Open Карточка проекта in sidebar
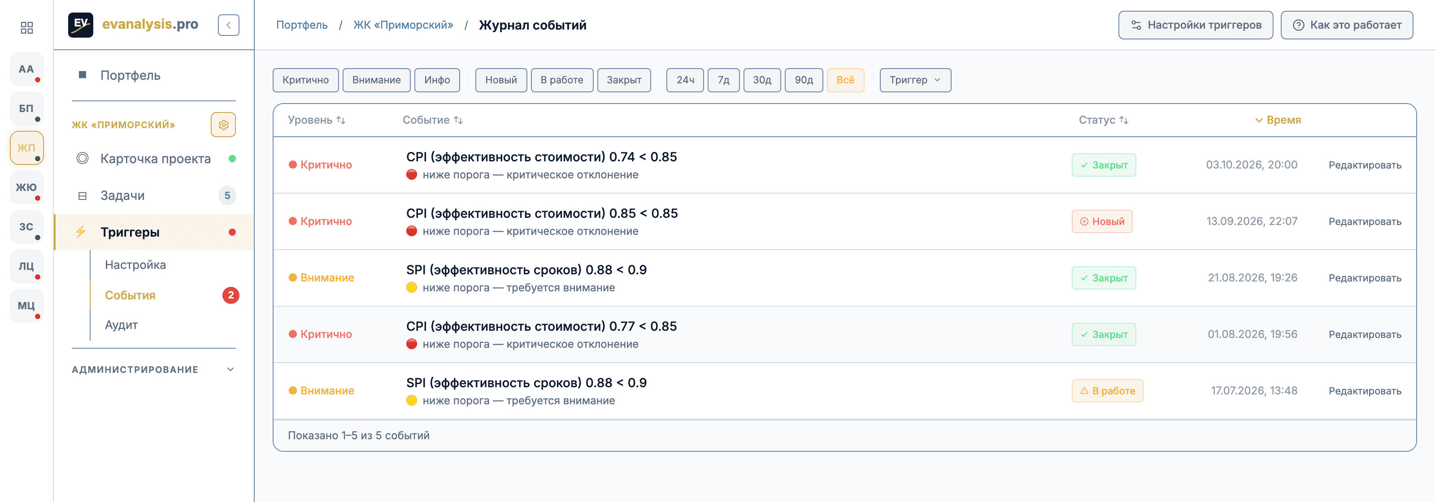 click(154, 159)
